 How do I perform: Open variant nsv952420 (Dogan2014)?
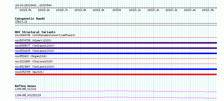pos(31,56)
